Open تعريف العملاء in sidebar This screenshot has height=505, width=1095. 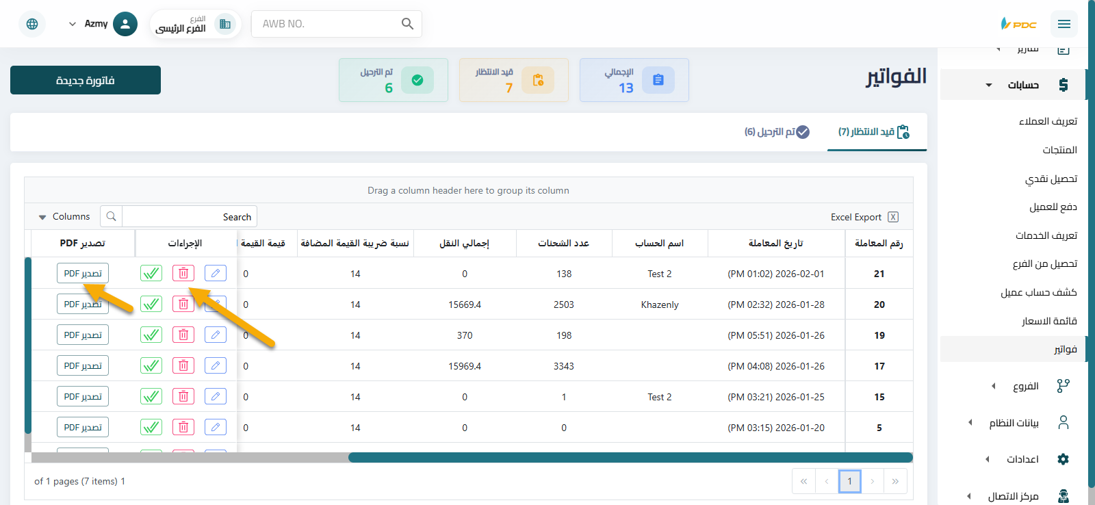[x=1048, y=121]
